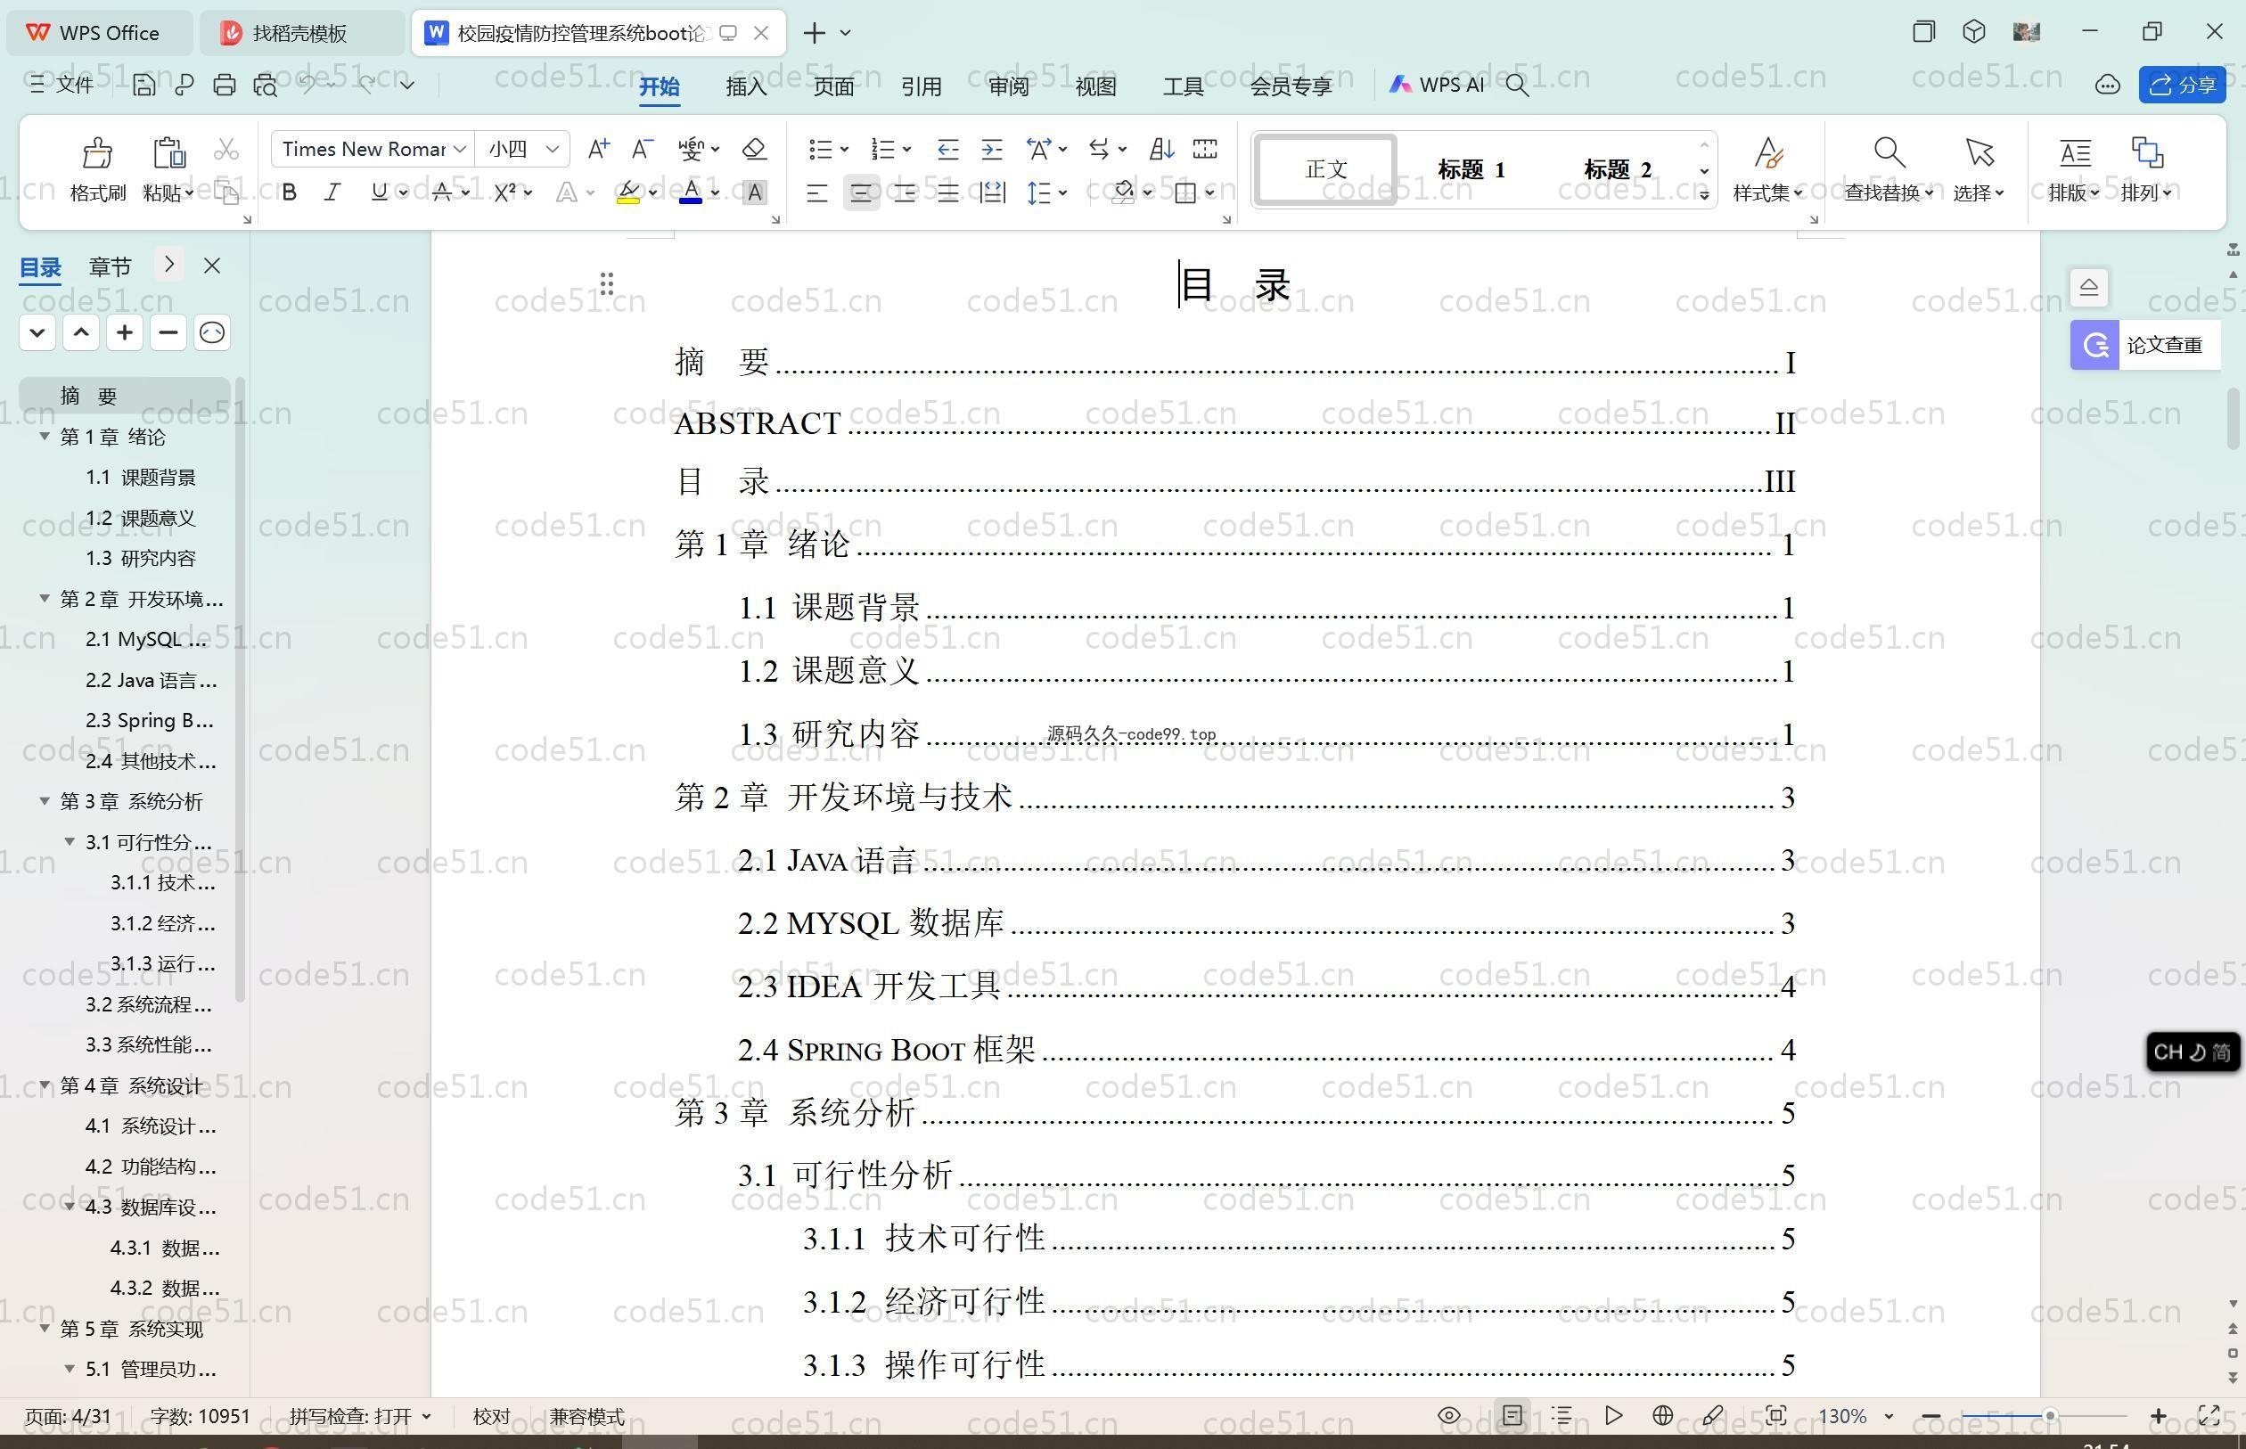2246x1449 pixels.
Task: Click the Sort icon in paragraph group
Action: pyautogui.click(x=1161, y=149)
